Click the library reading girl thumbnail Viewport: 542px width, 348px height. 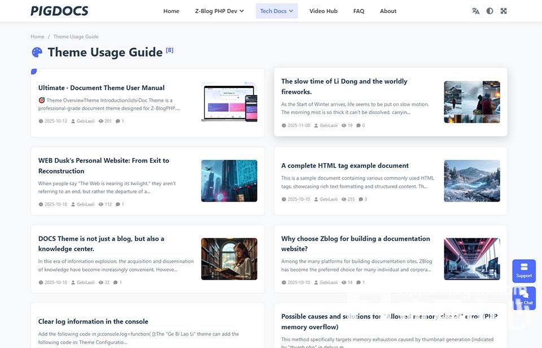[229, 259]
